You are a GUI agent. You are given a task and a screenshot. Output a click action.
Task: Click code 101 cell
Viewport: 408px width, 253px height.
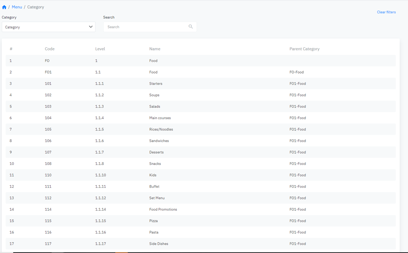[48, 83]
